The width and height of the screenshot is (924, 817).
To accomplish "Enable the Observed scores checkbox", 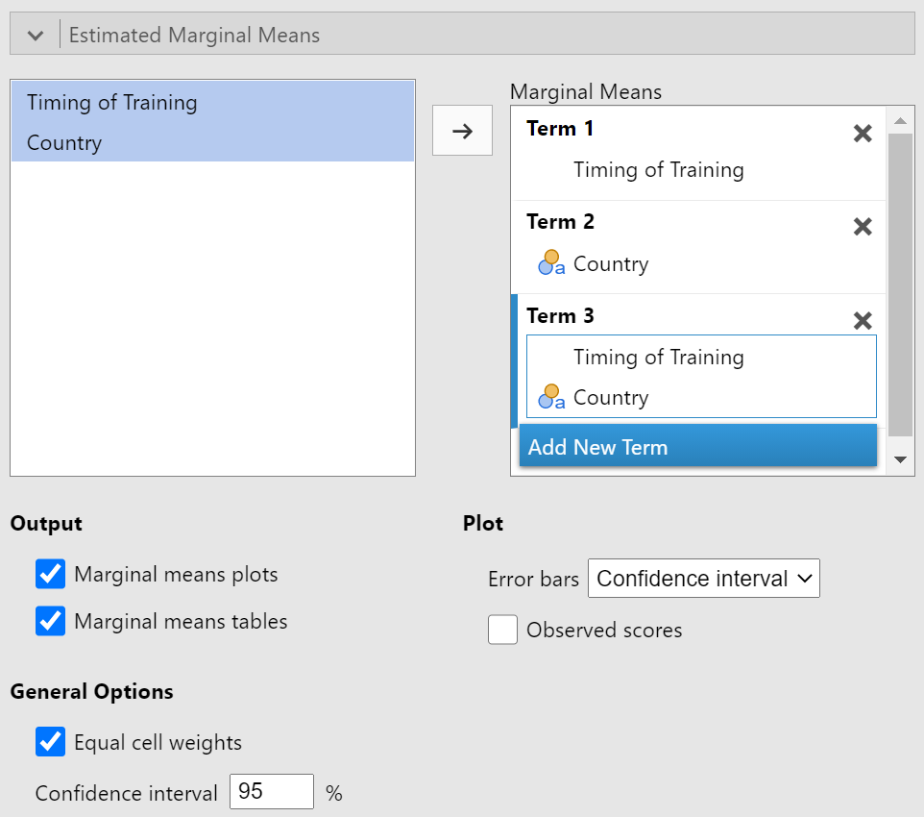I will (502, 630).
